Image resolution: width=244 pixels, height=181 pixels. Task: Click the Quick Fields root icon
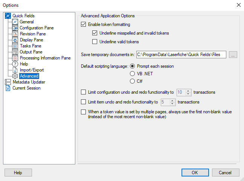[8, 16]
